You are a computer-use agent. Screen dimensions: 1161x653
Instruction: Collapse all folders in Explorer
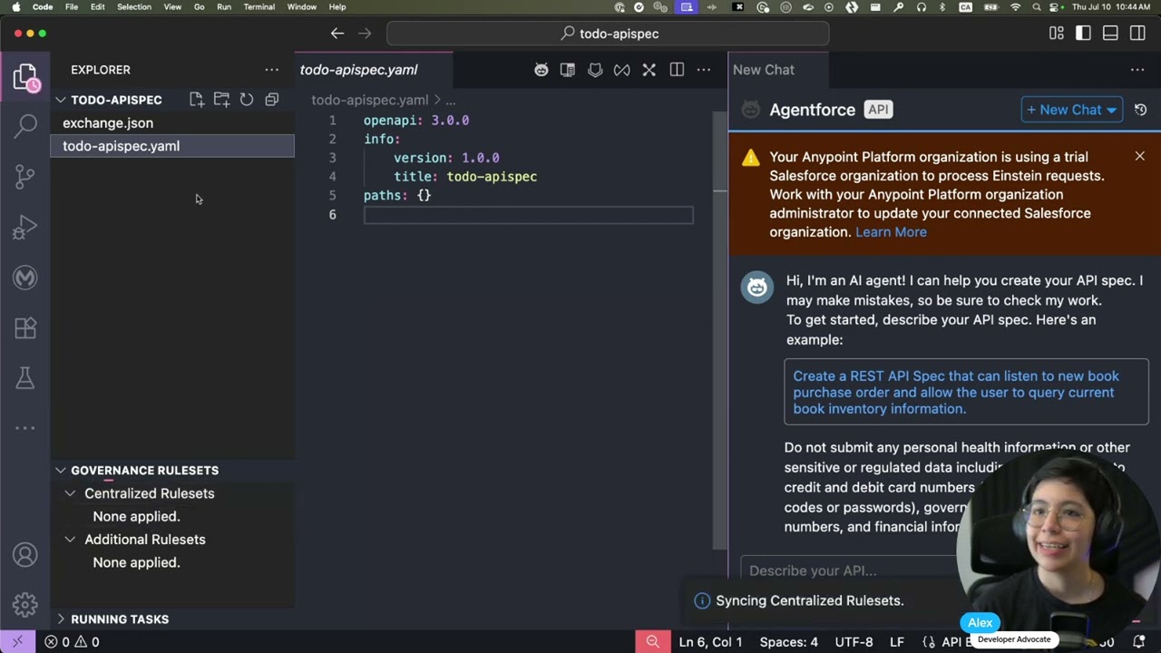[271, 100]
